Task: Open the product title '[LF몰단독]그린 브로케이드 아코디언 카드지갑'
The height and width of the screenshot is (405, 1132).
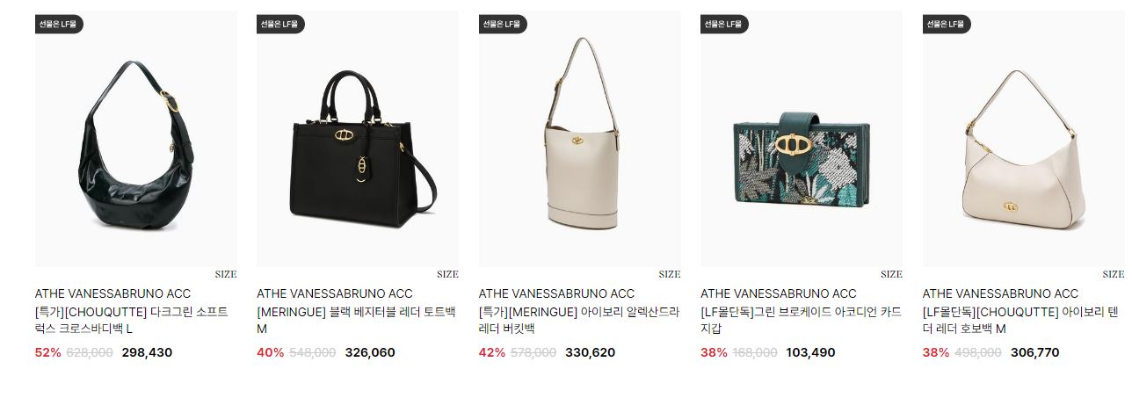Action: click(801, 321)
